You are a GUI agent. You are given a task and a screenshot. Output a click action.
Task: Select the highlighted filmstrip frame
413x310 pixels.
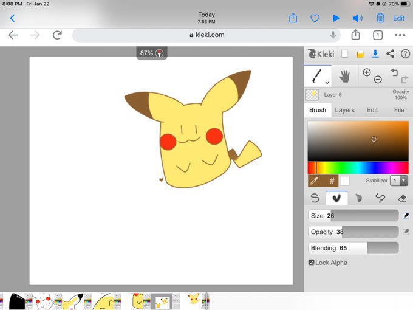162,301
